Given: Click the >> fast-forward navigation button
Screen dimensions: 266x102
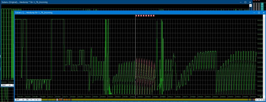Looking at the screenshot, I should pyautogui.click(x=259, y=100).
